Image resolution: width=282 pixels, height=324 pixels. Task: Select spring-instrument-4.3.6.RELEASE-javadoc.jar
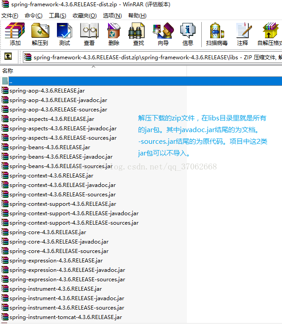(67, 298)
